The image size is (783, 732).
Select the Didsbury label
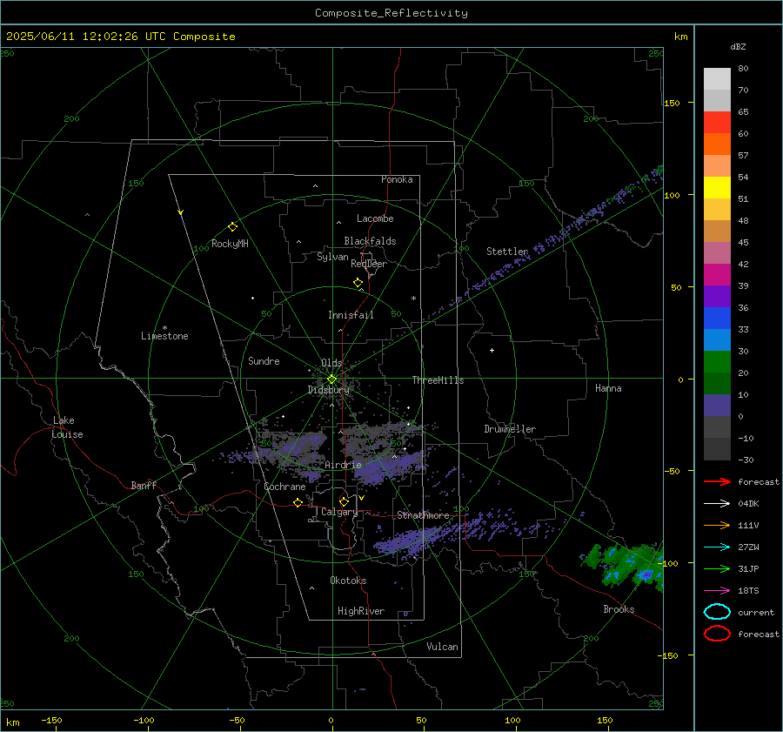[329, 390]
